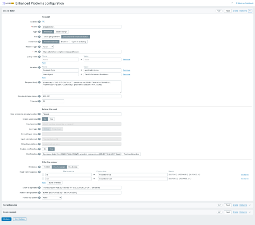Open page help question mark in header

pyautogui.click(x=232, y=3)
